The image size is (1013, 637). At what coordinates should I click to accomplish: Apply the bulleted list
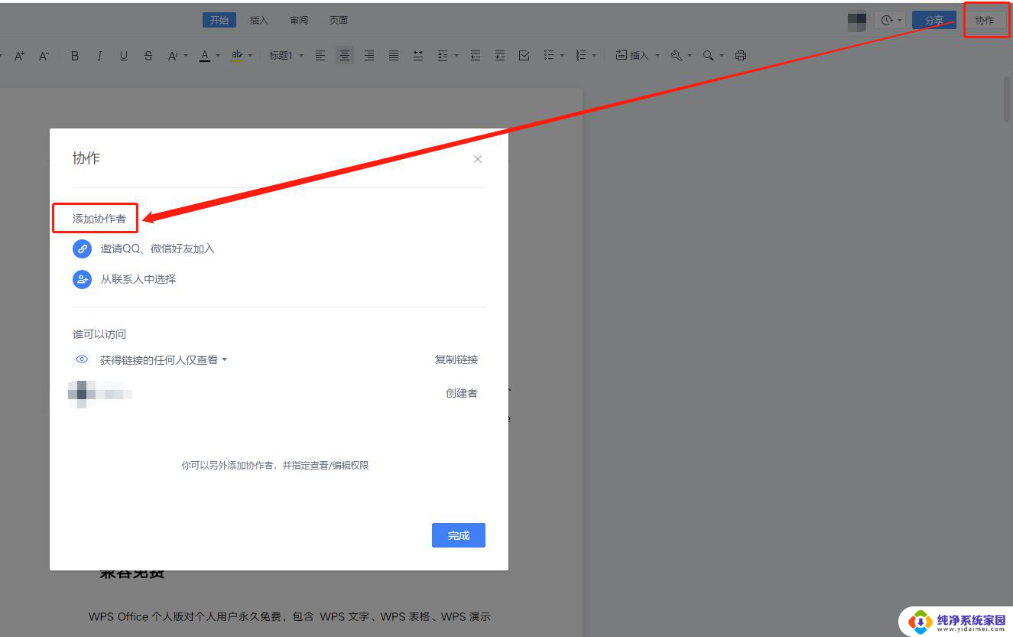548,56
